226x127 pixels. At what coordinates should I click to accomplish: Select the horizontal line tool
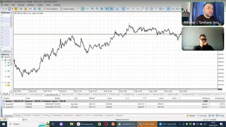(138, 9)
